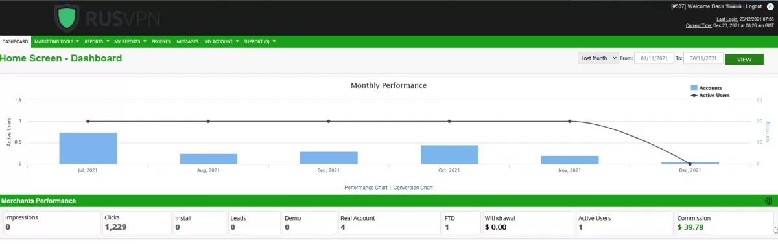Expand the Marketing Tools menu
This screenshot has width=778, height=244.
[56, 41]
